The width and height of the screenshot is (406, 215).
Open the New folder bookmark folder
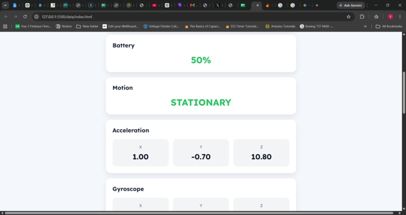87,26
